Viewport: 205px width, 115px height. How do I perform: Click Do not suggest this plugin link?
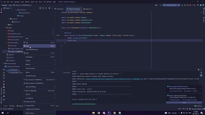pyautogui.click(x=190, y=100)
